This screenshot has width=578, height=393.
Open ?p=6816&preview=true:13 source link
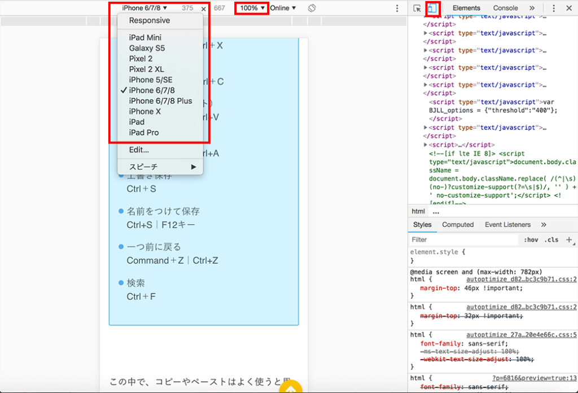pyautogui.click(x=534, y=378)
